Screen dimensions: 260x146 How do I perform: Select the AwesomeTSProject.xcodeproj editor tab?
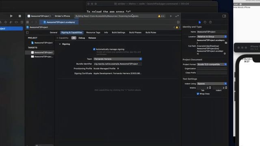[59, 22]
